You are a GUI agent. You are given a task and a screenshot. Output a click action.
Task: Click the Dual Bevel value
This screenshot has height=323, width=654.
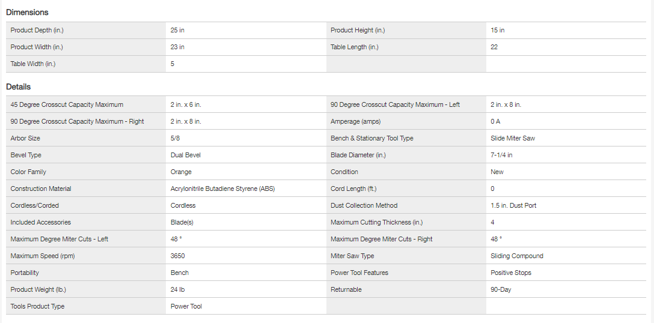coord(185,155)
